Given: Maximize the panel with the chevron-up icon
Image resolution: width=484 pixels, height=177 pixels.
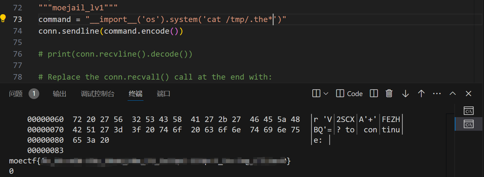Looking at the screenshot, I should (453, 94).
